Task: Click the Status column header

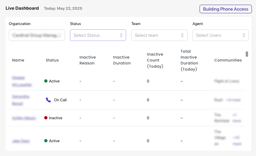Action: (52, 60)
